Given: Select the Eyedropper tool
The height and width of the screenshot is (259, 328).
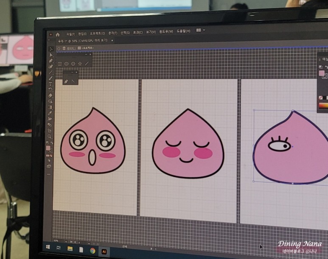Looking at the screenshot, I should [x=50, y=113].
